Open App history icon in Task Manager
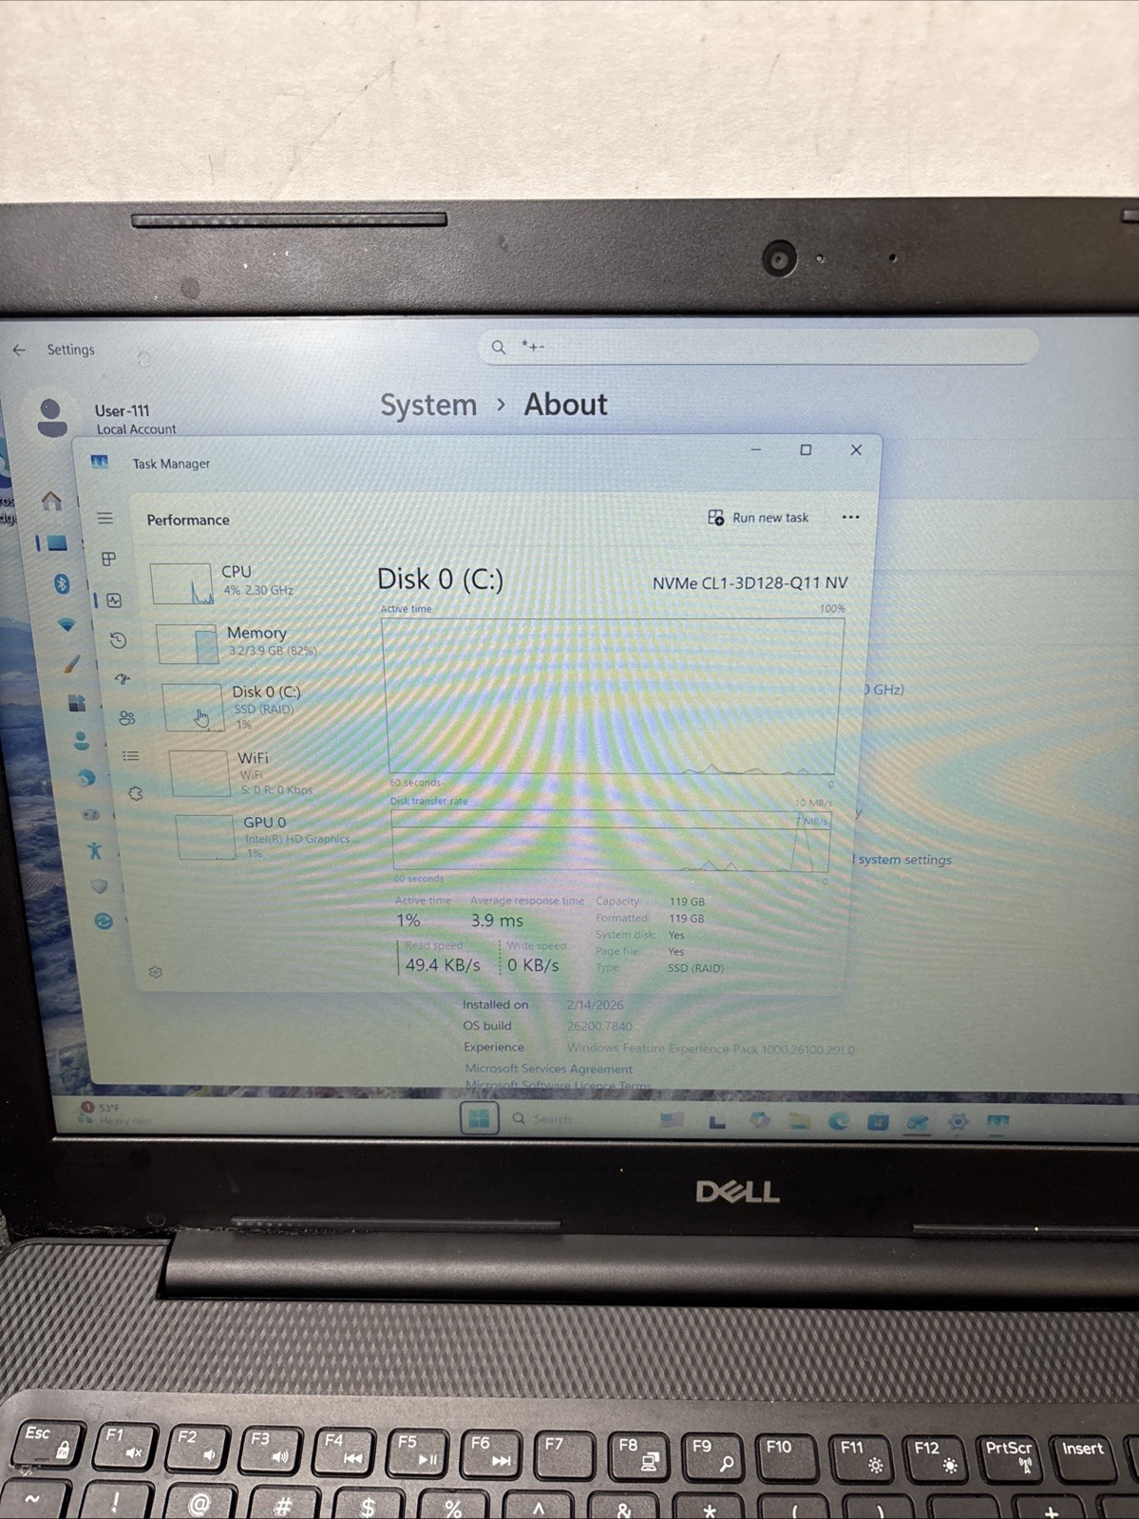Viewport: 1139px width, 1519px height. 118,640
